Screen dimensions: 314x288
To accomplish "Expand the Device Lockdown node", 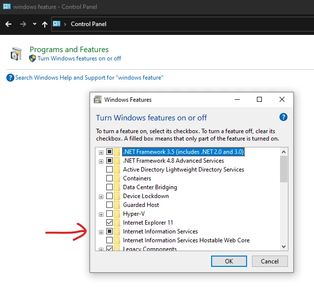I will pos(101,197).
